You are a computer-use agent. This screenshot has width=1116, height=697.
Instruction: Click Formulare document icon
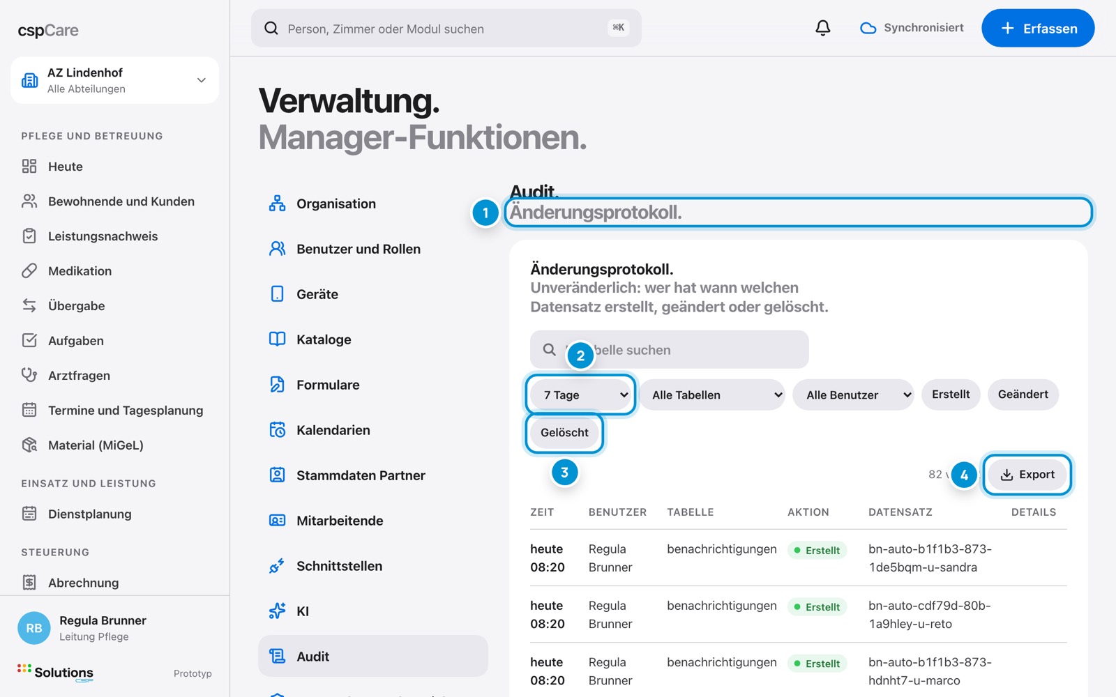pos(278,385)
